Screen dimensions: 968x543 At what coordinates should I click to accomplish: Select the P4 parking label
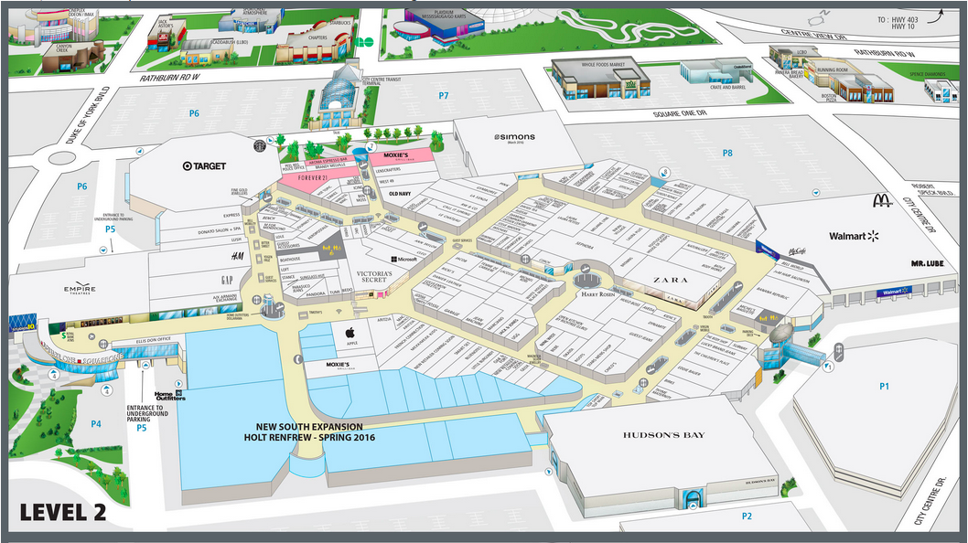pyautogui.click(x=96, y=424)
